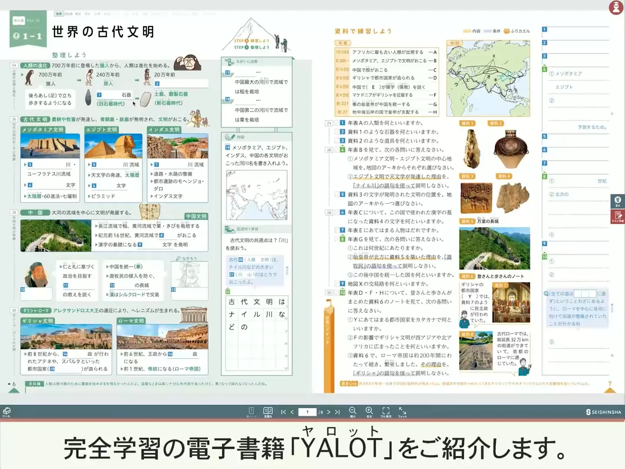625x469 pixels.
Task: Click the painted pottery 資料2 image
Action: click(512, 148)
